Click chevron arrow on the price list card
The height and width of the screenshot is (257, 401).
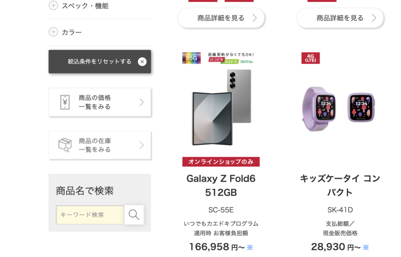(x=141, y=102)
